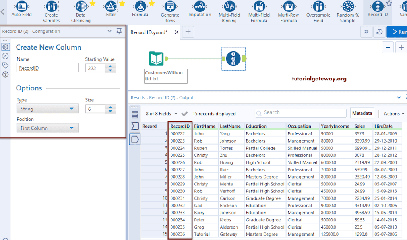
Task: Pick the Formula tool icon
Action: (x=140, y=6)
